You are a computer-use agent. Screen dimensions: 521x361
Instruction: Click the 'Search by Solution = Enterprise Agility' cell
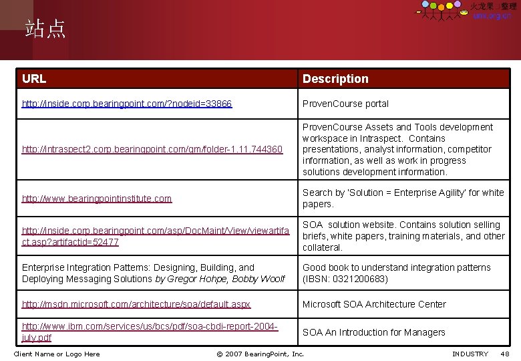(403, 199)
